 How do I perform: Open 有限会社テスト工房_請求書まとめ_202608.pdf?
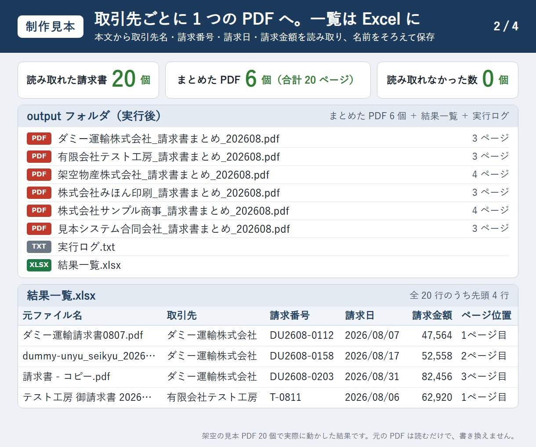(169, 157)
